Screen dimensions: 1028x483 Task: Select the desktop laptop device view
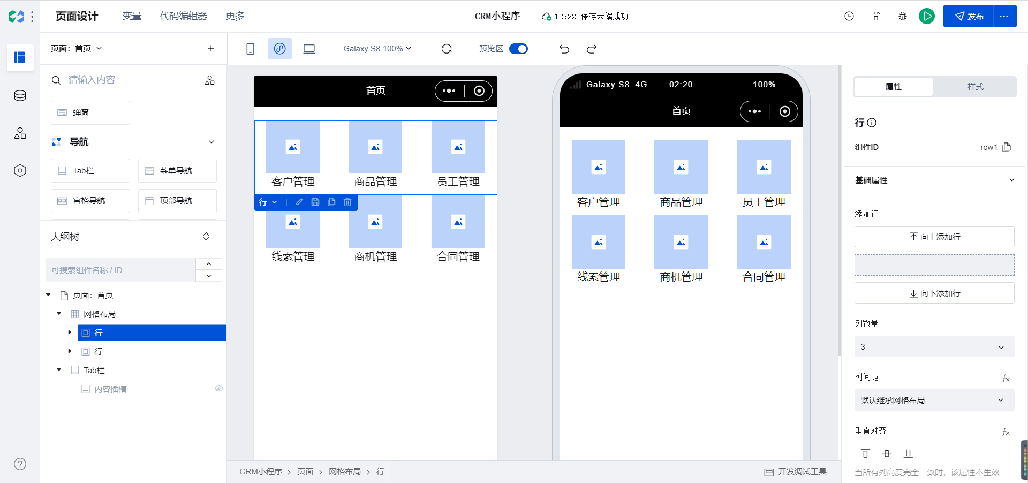point(309,49)
